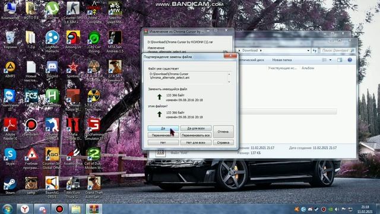Open Explorer folder taskbar button

[x=77, y=209]
